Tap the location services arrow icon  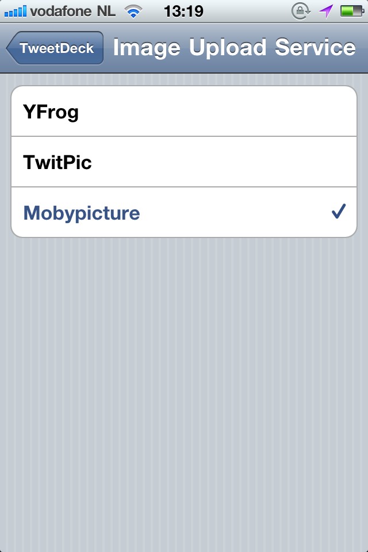click(326, 11)
